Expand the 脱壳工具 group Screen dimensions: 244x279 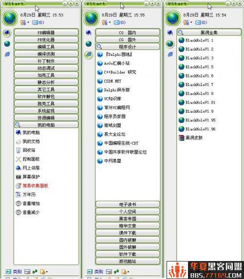(x=46, y=104)
